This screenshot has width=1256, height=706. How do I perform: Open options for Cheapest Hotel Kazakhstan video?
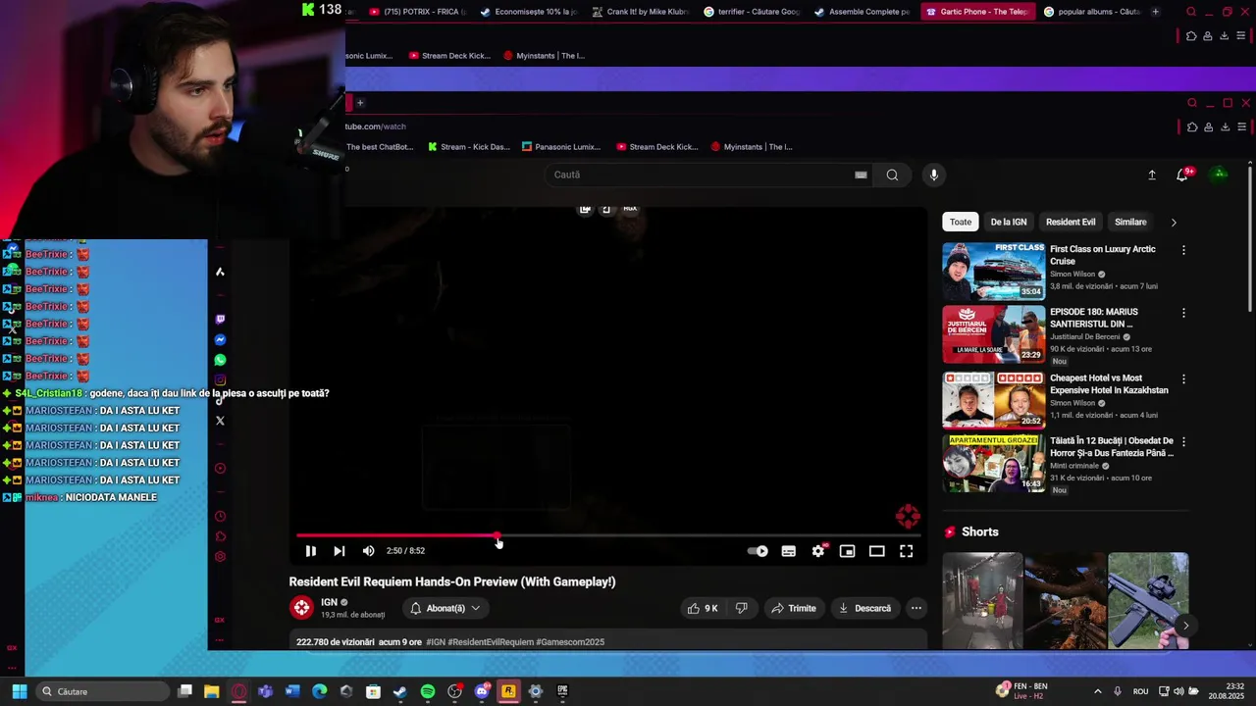point(1183,378)
